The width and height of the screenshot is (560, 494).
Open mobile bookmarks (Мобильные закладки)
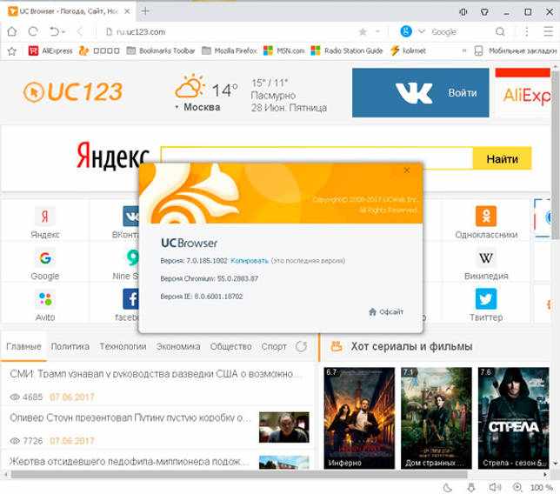click(x=516, y=50)
